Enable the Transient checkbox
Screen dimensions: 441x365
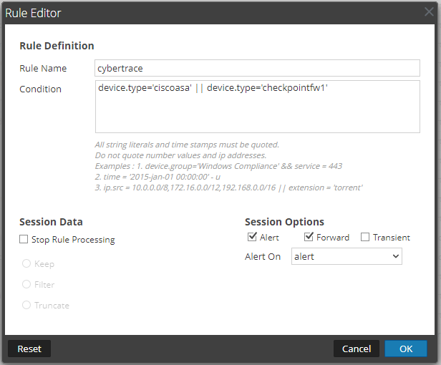[x=365, y=238]
